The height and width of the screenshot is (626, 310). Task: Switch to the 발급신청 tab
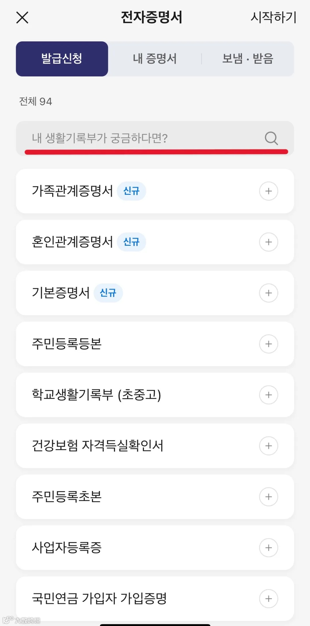click(62, 59)
